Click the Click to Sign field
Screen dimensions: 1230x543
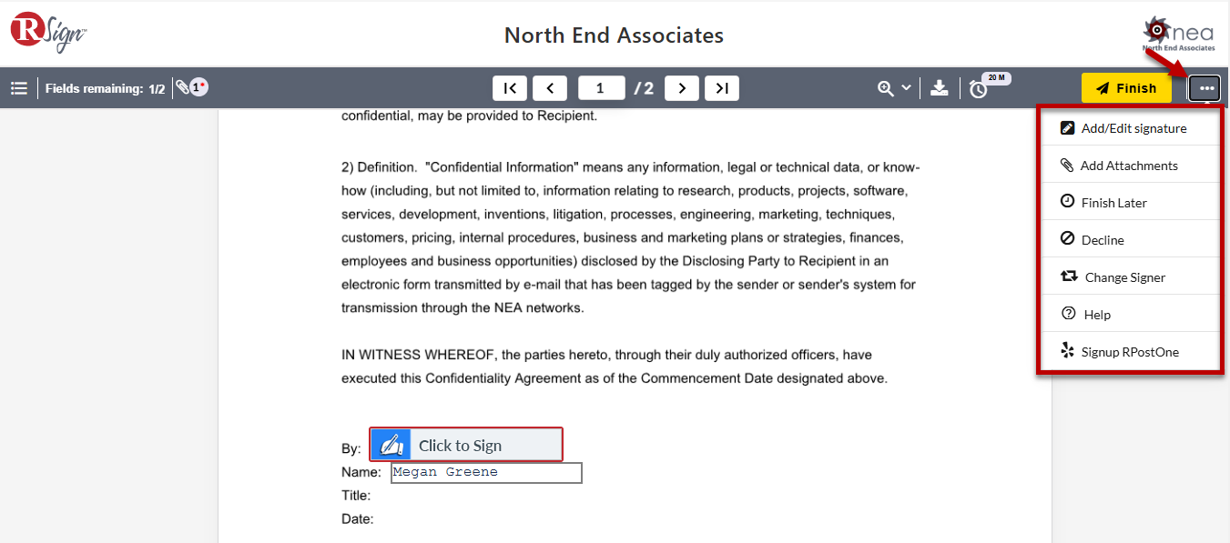[x=466, y=445]
